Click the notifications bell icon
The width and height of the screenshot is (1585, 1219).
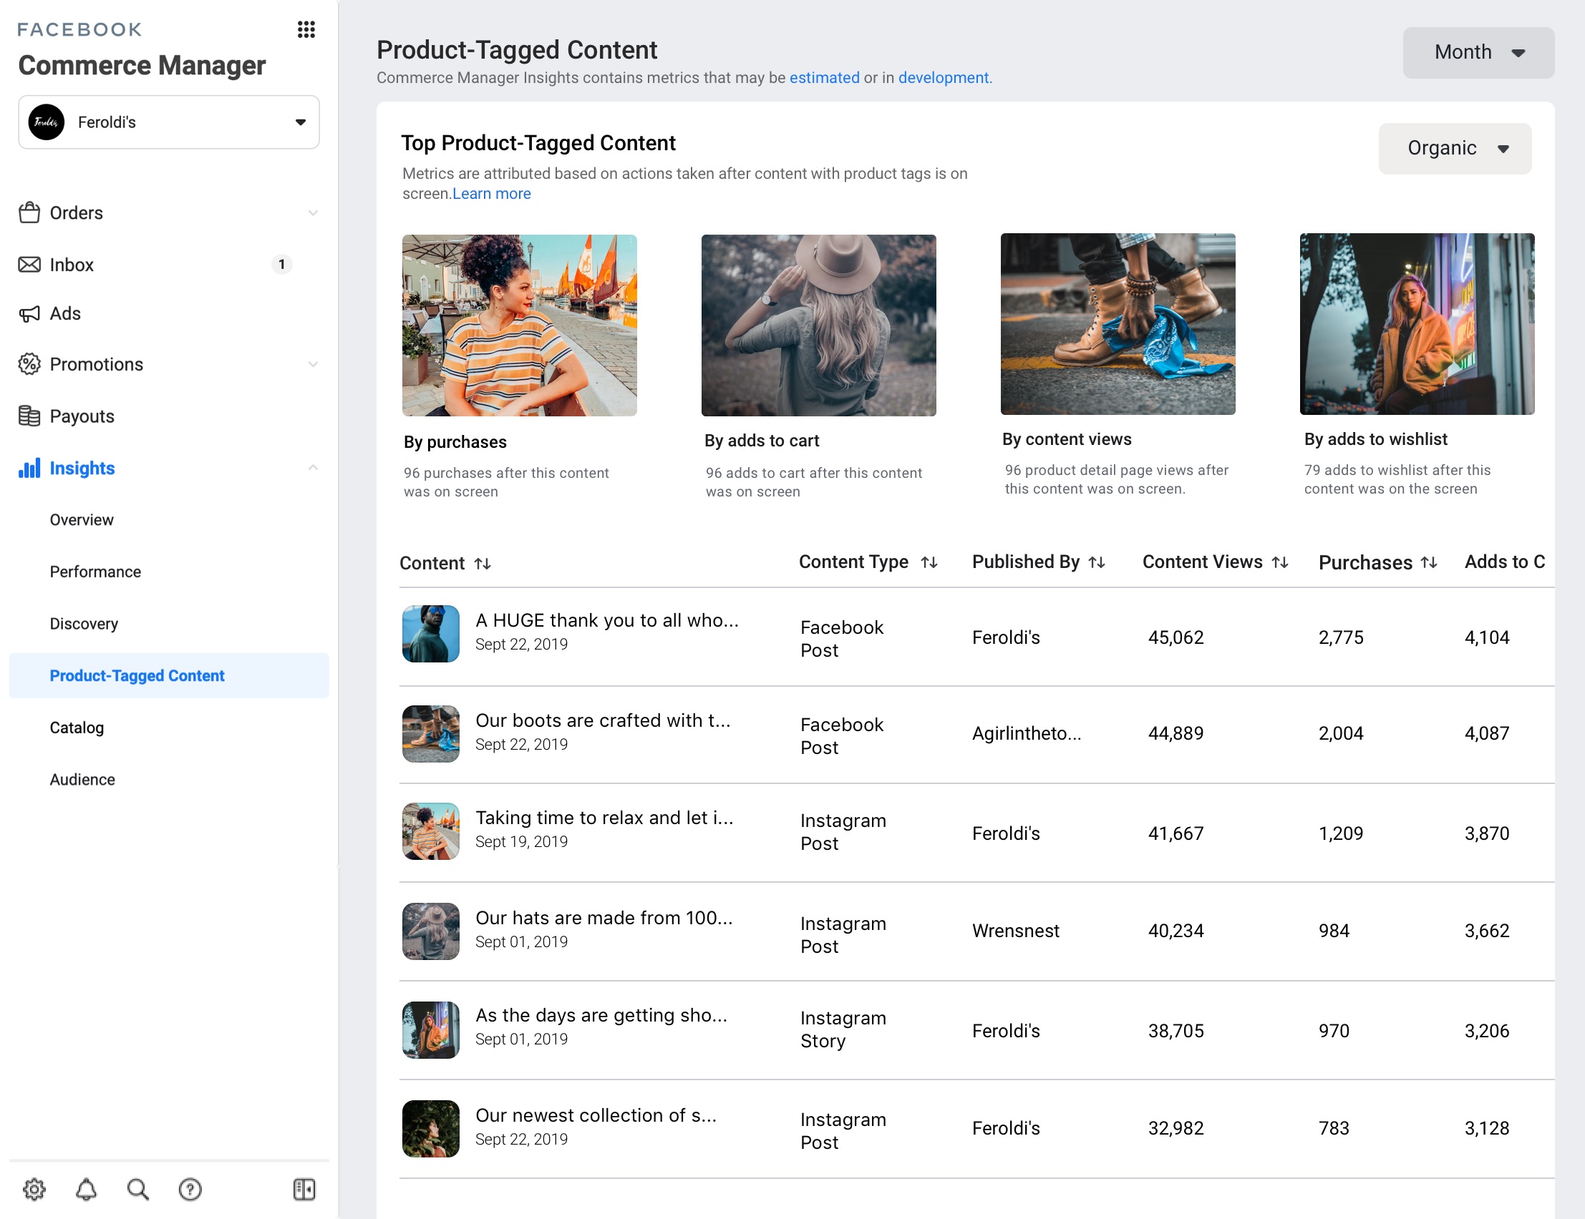click(84, 1188)
